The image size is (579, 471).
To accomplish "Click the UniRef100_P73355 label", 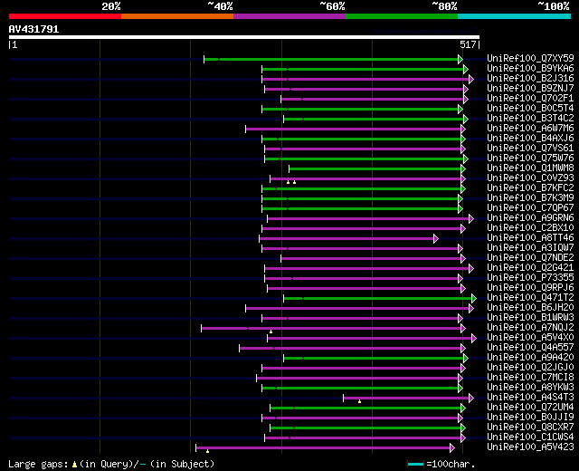I will point(530,278).
